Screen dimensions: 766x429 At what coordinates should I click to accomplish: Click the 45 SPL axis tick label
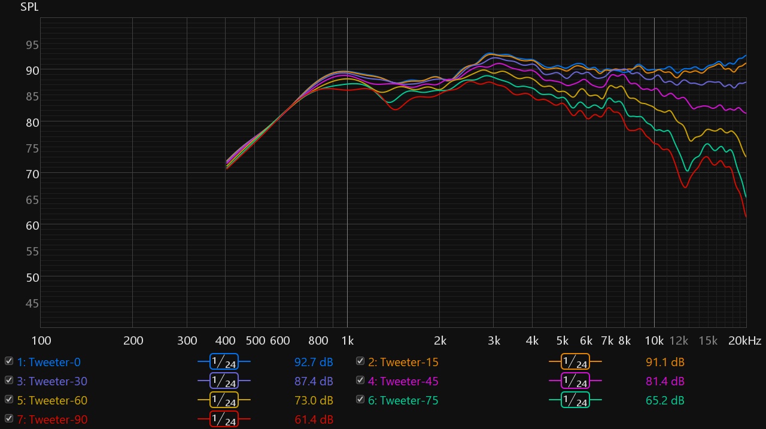pos(32,303)
